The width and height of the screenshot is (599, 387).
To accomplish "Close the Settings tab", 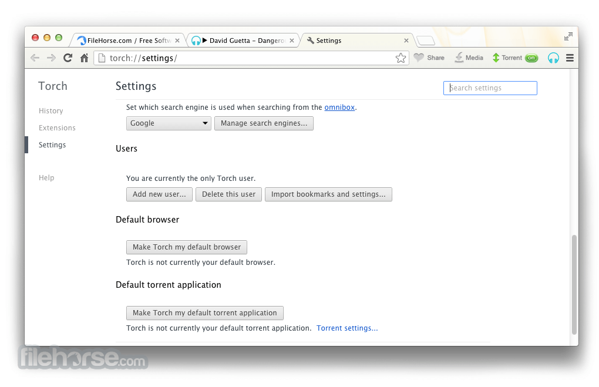I will click(406, 41).
